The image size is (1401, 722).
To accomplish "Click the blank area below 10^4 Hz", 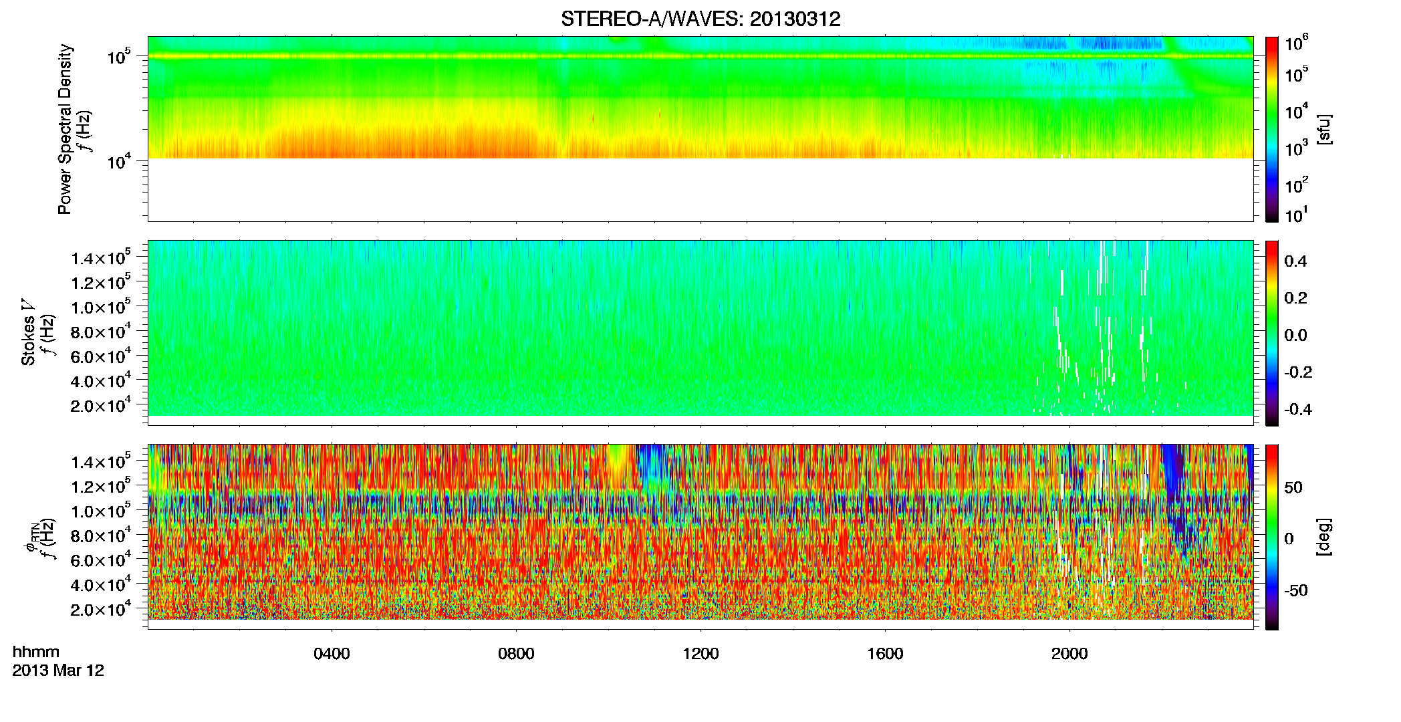I will pyautogui.click(x=700, y=189).
